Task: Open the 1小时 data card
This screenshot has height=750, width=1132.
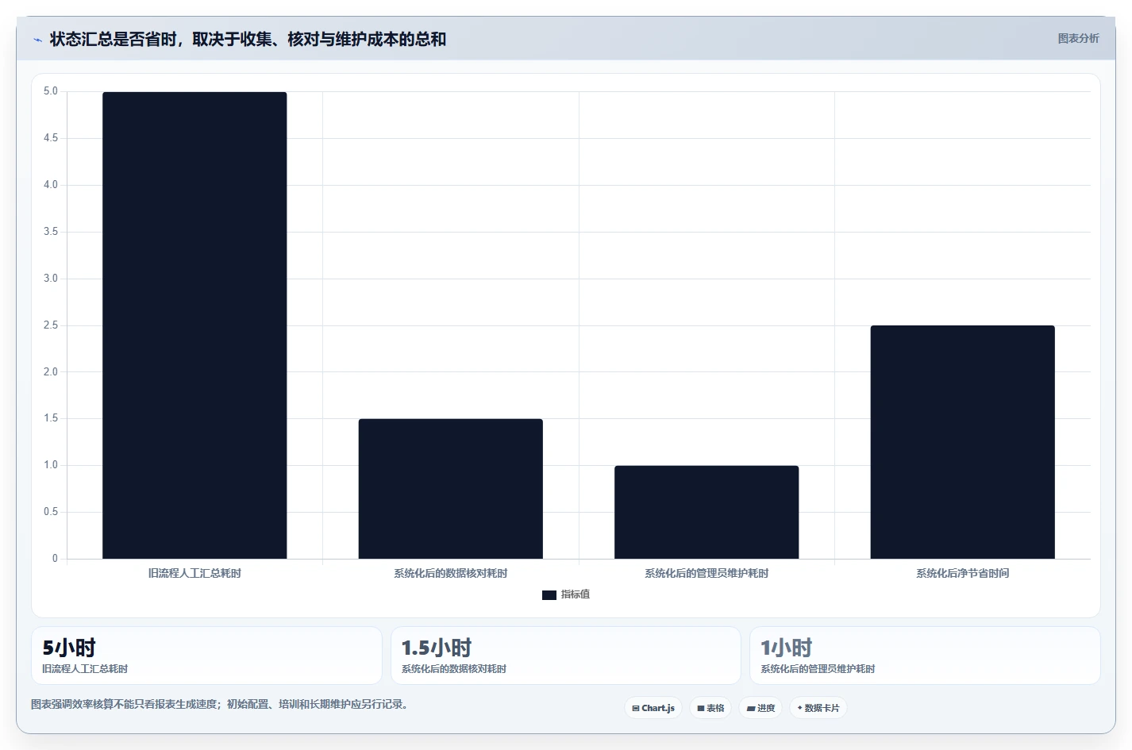Action: point(925,656)
